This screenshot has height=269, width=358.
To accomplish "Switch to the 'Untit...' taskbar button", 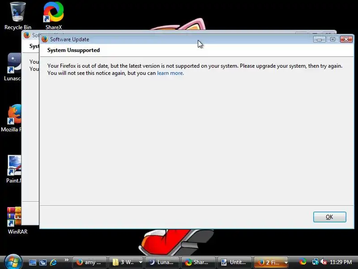I will pyautogui.click(x=234, y=262).
